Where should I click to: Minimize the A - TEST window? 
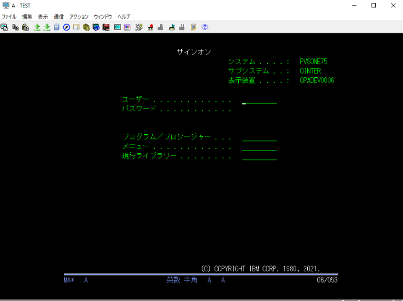(x=354, y=5)
